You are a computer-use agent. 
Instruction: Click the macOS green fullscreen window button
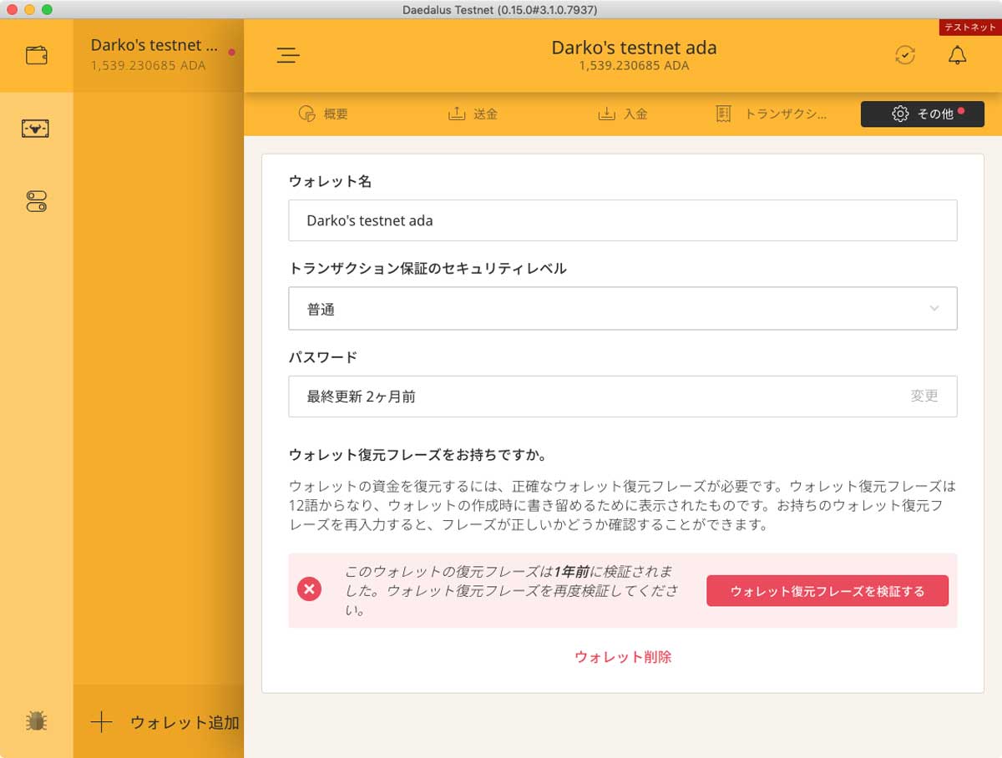47,9
